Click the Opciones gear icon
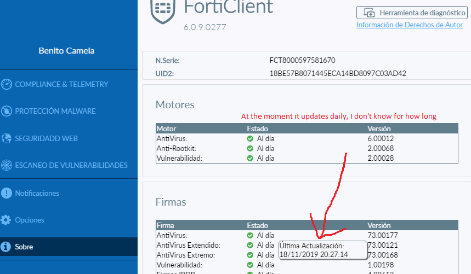 point(5,220)
